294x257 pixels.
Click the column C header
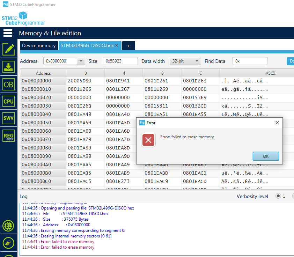(200, 73)
